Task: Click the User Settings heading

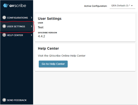Action: 50,18
